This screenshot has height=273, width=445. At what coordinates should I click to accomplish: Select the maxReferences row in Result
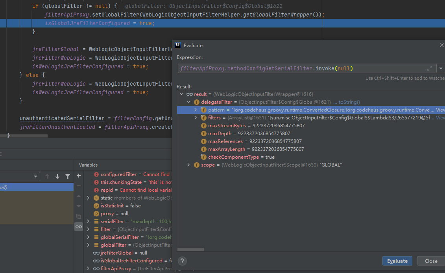click(311, 141)
